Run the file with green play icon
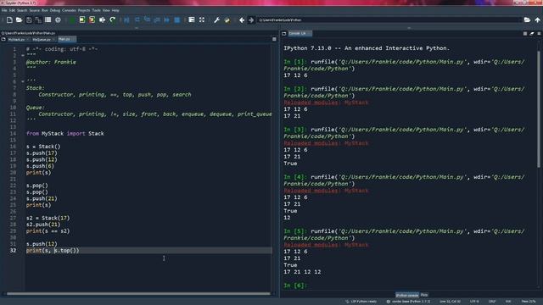 click(x=72, y=20)
